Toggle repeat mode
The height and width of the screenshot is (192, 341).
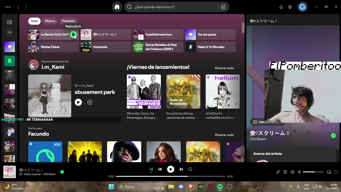click(x=190, y=169)
